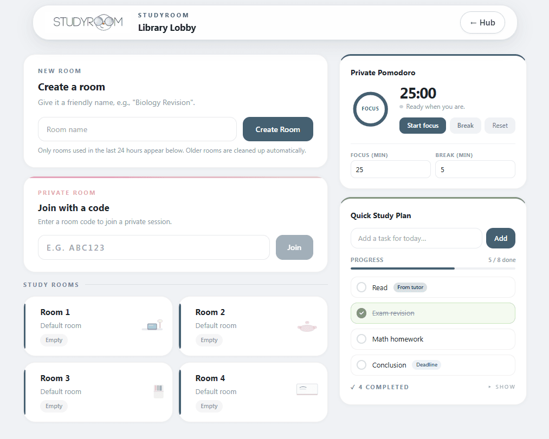Click the StudyRoom logo
The height and width of the screenshot is (439, 549).
[88, 22]
